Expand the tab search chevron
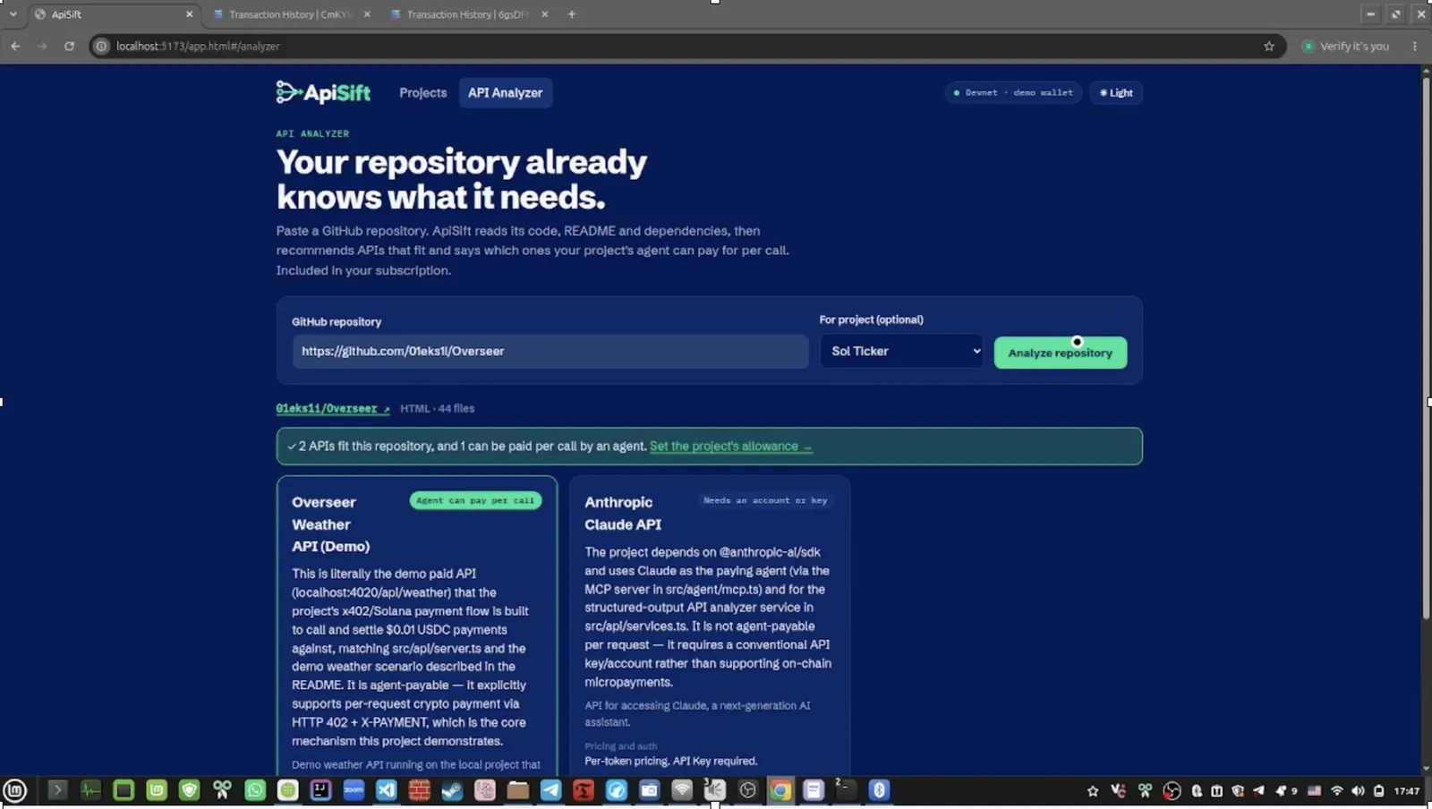The width and height of the screenshot is (1432, 809). click(13, 14)
